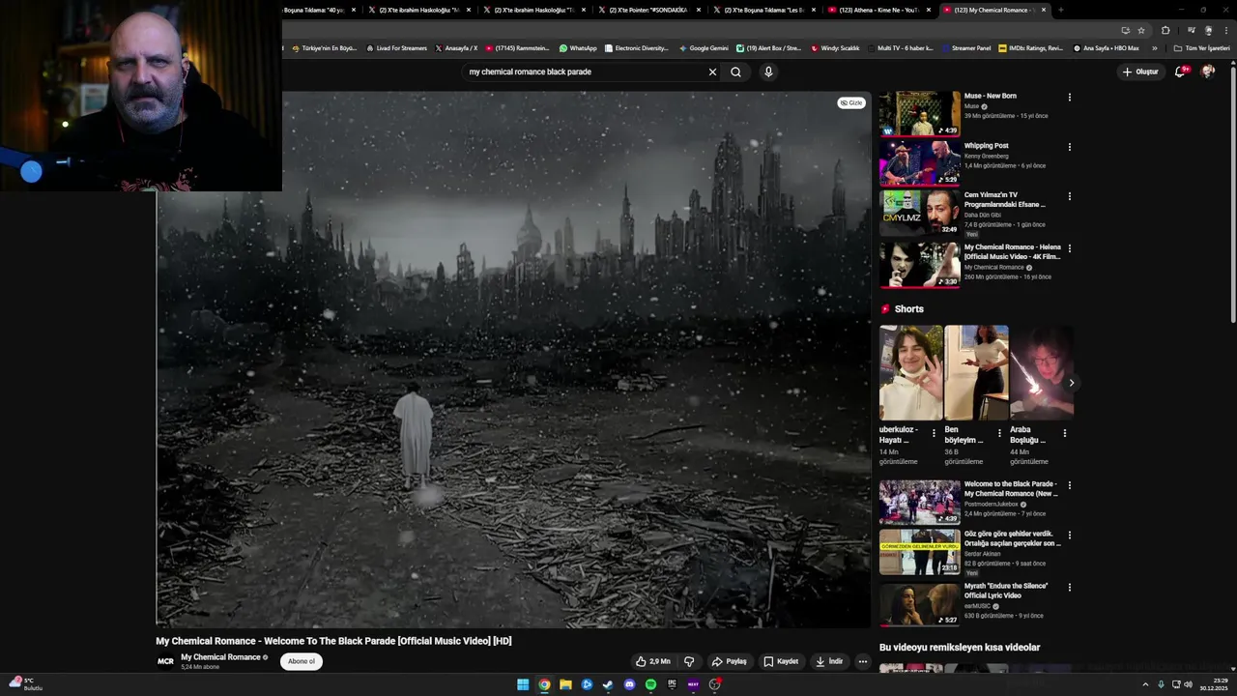This screenshot has height=696, width=1237.
Task: Open options for My Chemical Romance - Helena video
Action: (x=1069, y=248)
